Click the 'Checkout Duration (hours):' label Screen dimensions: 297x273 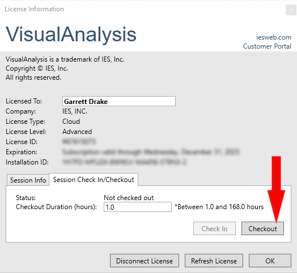pos(56,207)
